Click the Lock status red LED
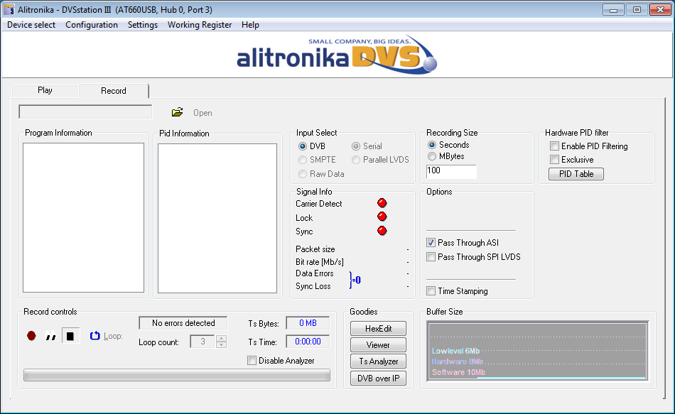The width and height of the screenshot is (675, 414). 382,217
